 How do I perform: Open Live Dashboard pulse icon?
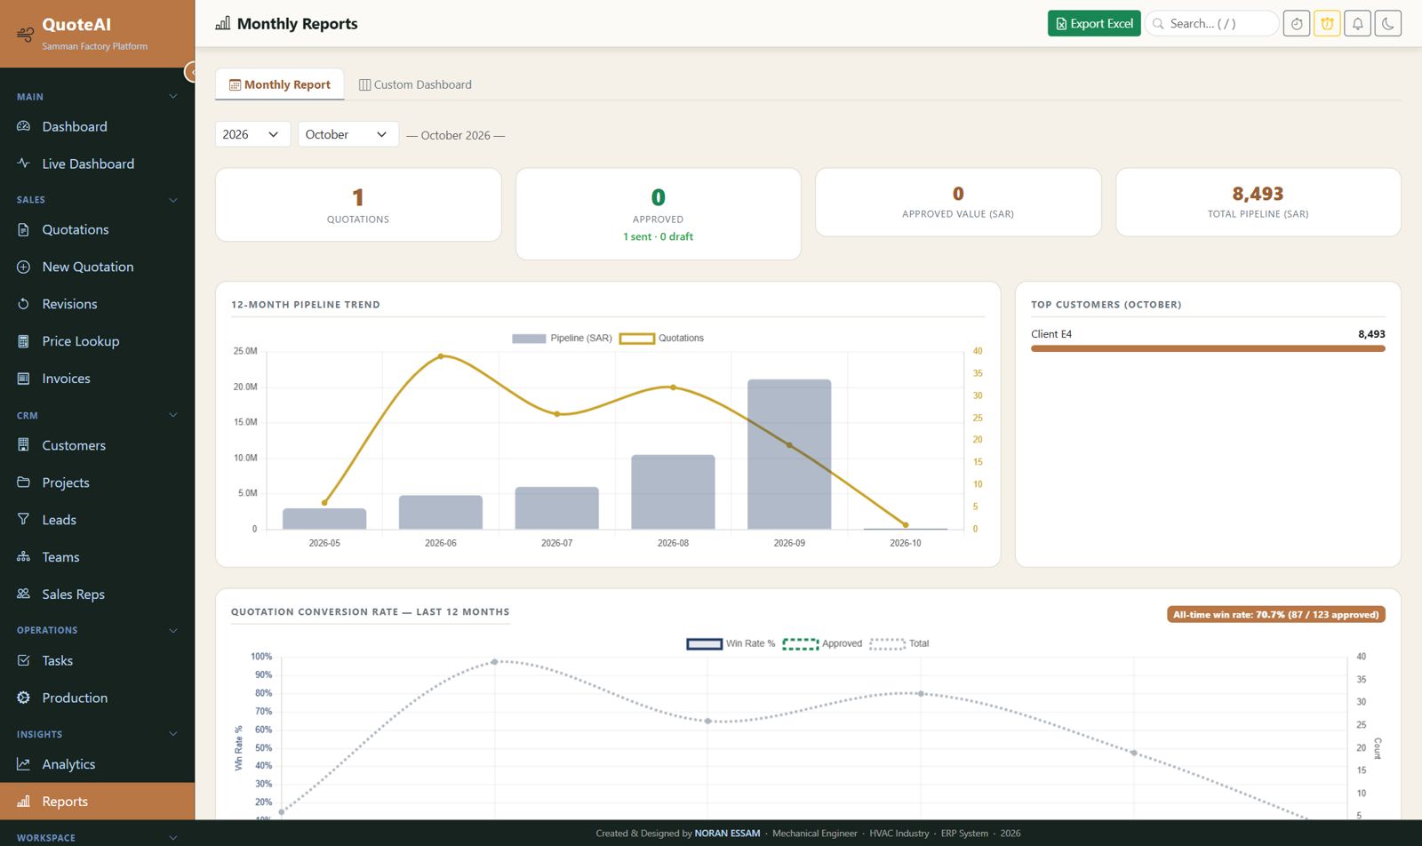pos(23,164)
